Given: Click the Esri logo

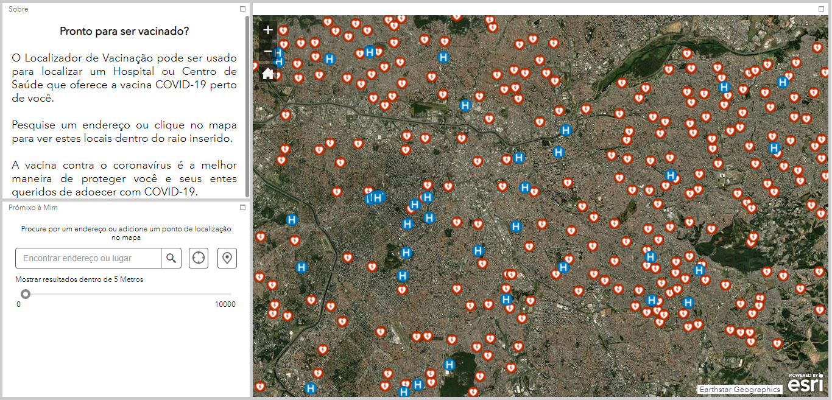Looking at the screenshot, I should pyautogui.click(x=805, y=384).
